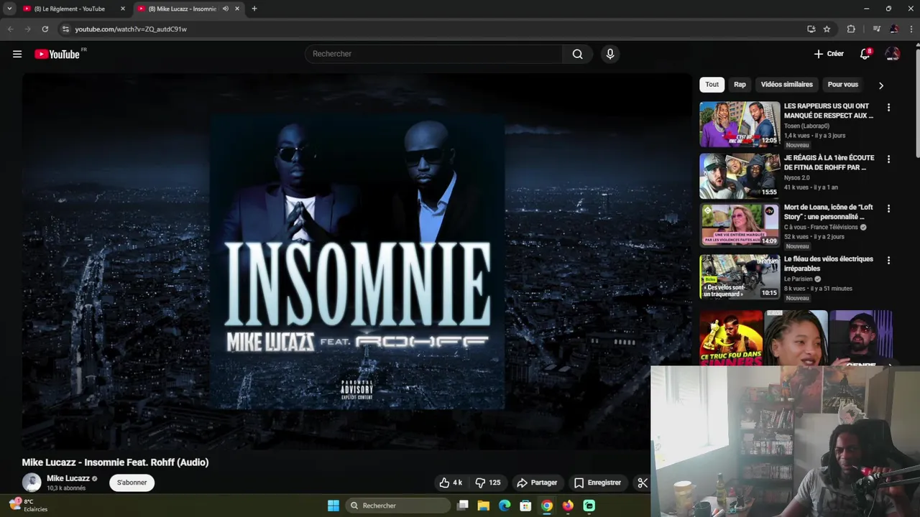
Task: Close the Mike Lucazz tab
Action: (x=236, y=9)
